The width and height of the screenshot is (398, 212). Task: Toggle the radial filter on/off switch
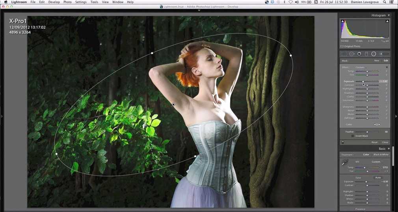[343, 143]
